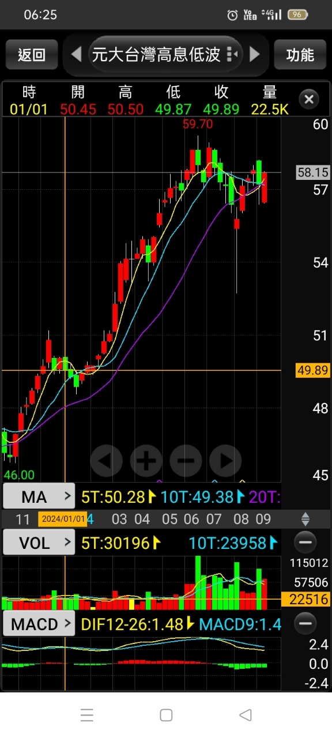Viewport: 332px width, 738px height.
Task: Select the 元大台灣高息低波 stock title
Action: tap(156, 55)
